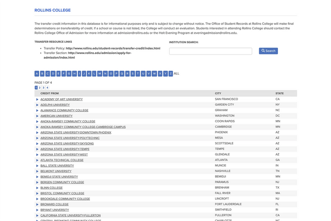
Task: Focus the Institution Search input field
Action: pyautogui.click(x=210, y=51)
